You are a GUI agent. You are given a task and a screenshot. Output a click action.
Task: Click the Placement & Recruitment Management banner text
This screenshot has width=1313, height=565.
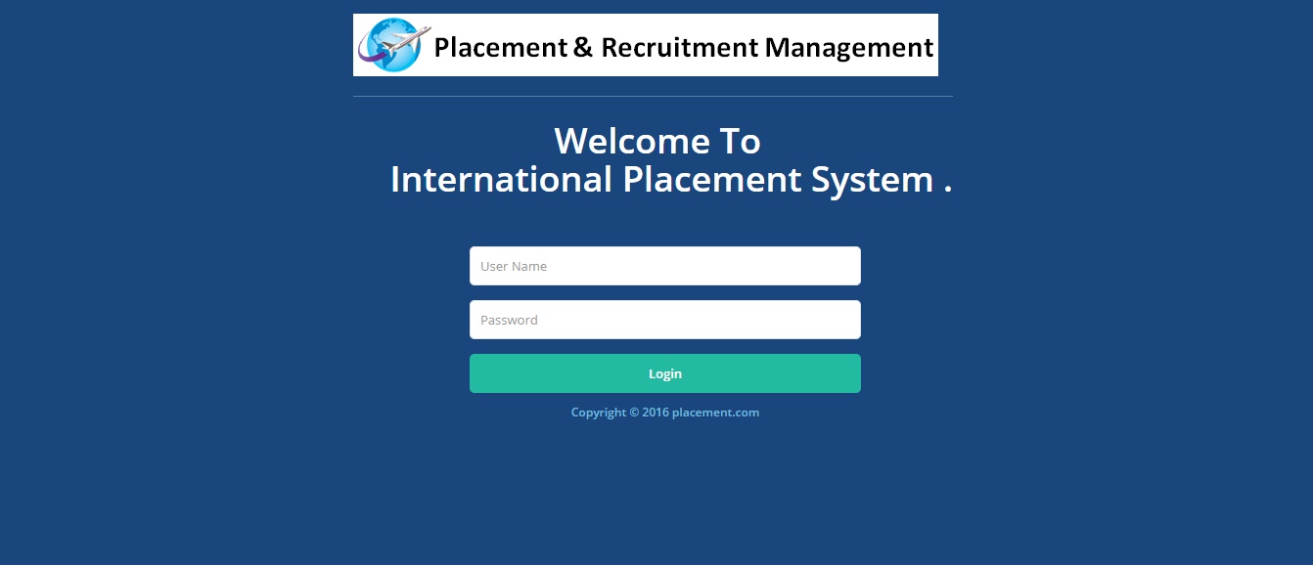tap(684, 47)
